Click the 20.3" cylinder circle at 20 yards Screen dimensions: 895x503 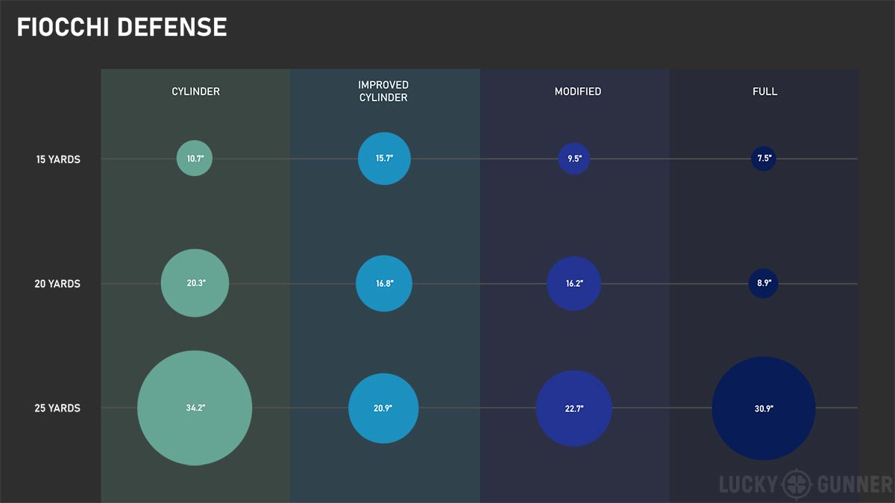[195, 283]
